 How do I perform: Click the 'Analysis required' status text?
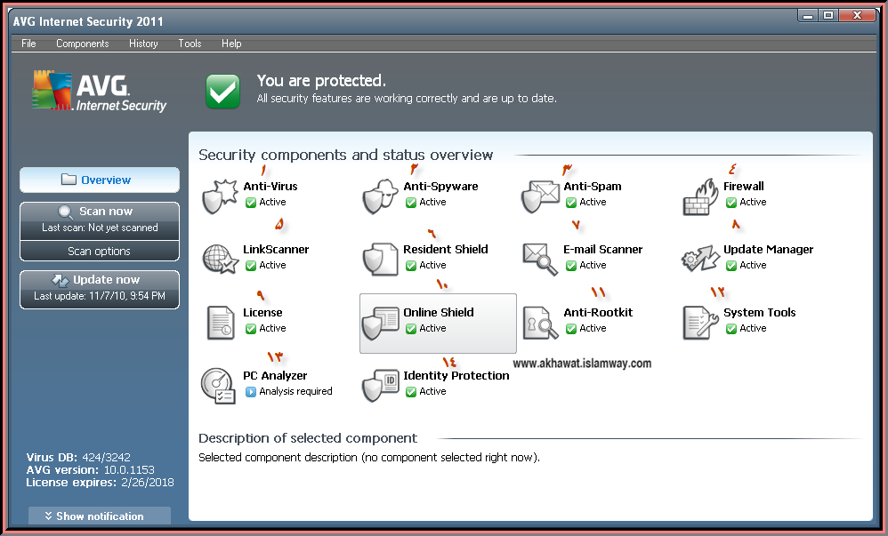(x=295, y=392)
